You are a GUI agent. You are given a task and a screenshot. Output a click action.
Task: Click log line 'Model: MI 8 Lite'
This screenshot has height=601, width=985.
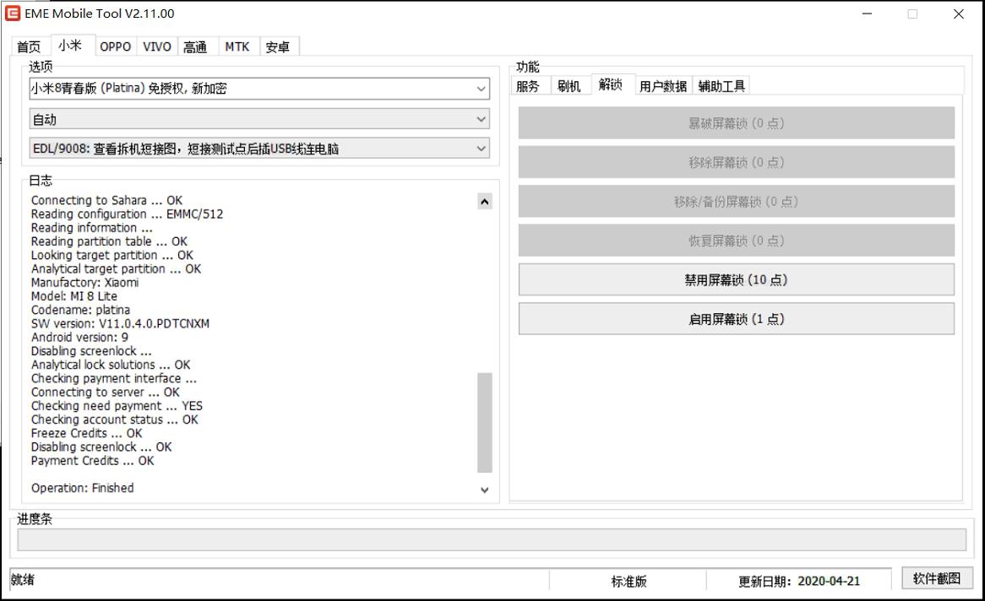(74, 295)
